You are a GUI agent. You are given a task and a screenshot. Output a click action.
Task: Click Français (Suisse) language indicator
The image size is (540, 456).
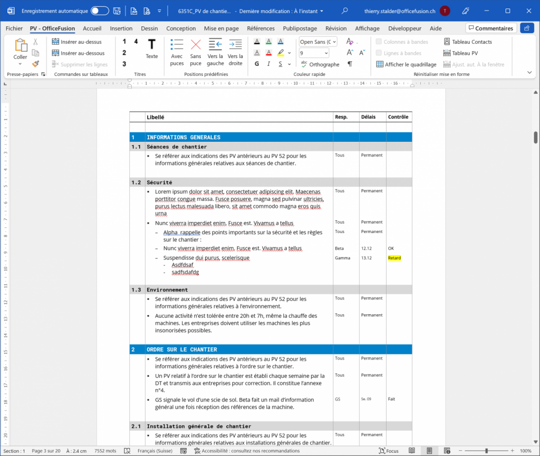click(x=155, y=451)
